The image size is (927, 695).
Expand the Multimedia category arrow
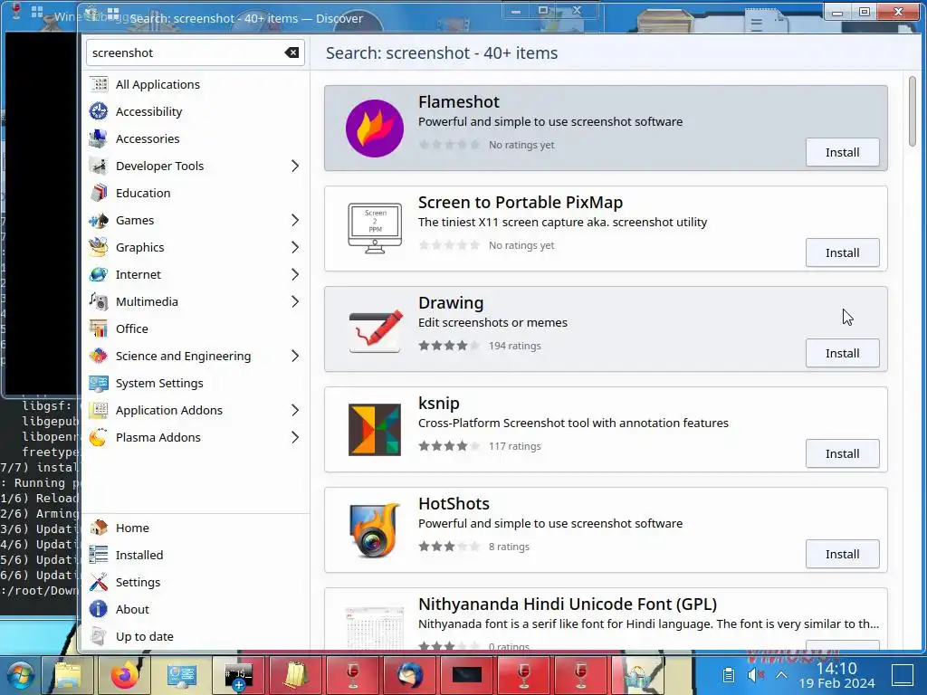295,302
